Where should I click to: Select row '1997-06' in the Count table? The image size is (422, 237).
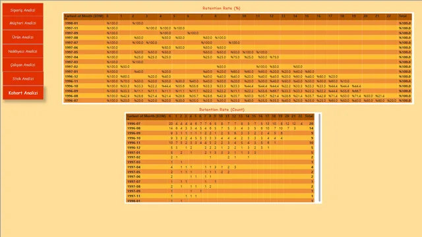(220, 176)
